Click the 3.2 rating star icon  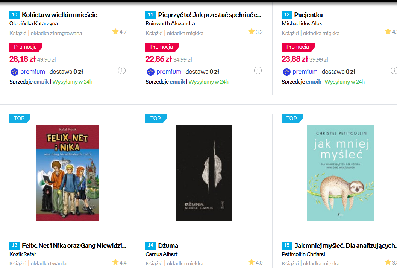click(251, 32)
